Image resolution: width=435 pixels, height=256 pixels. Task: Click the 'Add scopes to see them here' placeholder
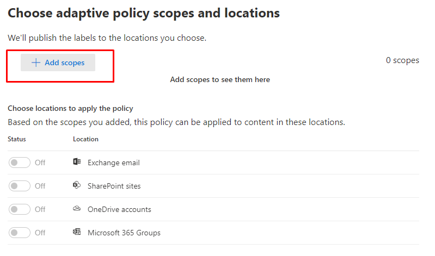click(220, 79)
